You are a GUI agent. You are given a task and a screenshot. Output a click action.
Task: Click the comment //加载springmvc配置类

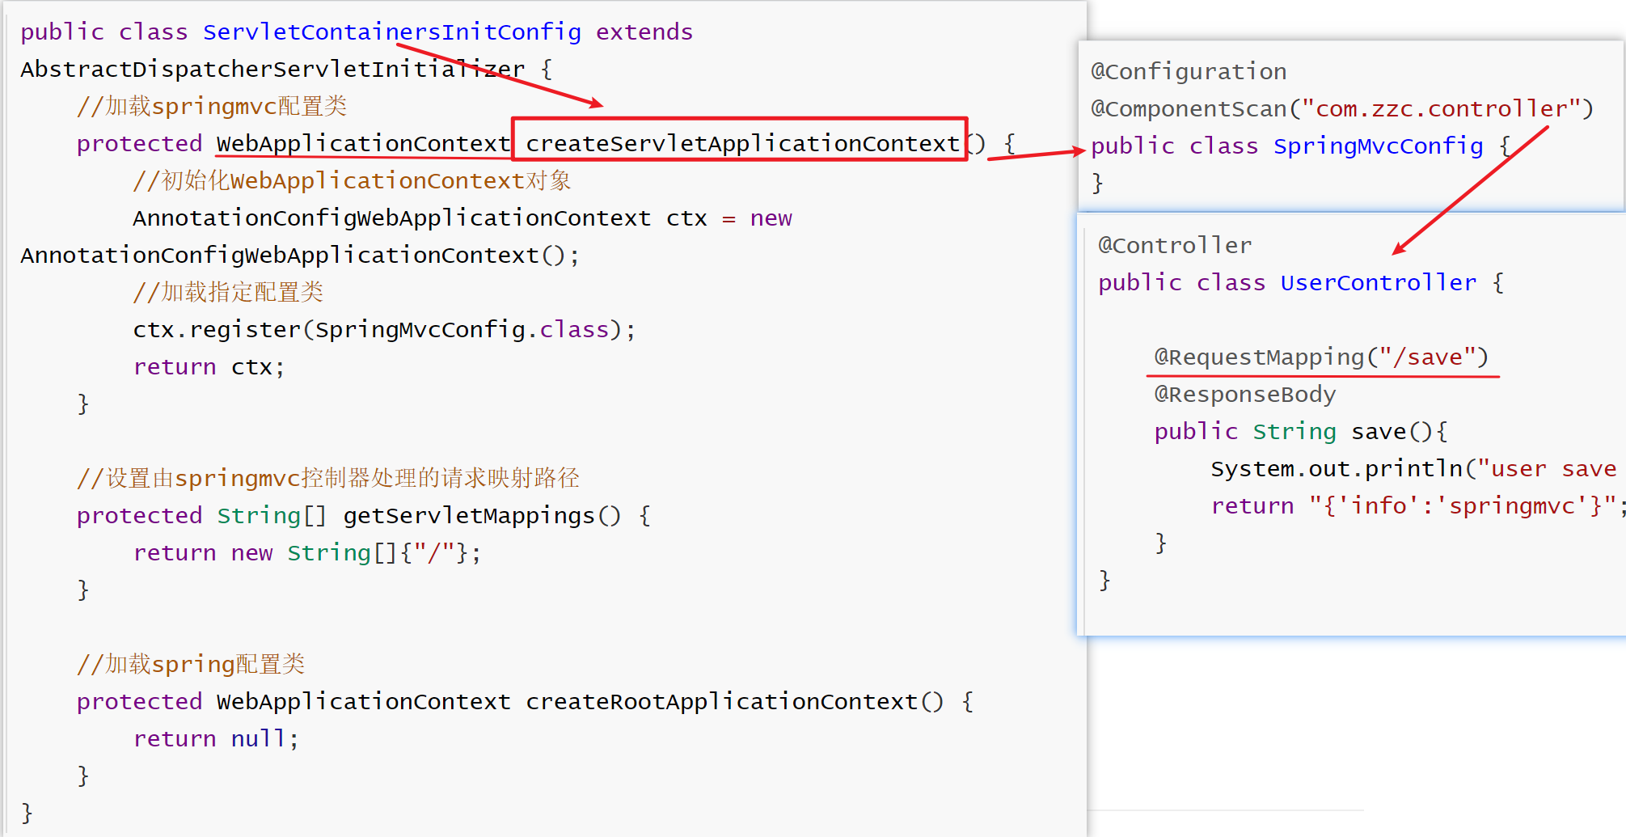pos(212,106)
